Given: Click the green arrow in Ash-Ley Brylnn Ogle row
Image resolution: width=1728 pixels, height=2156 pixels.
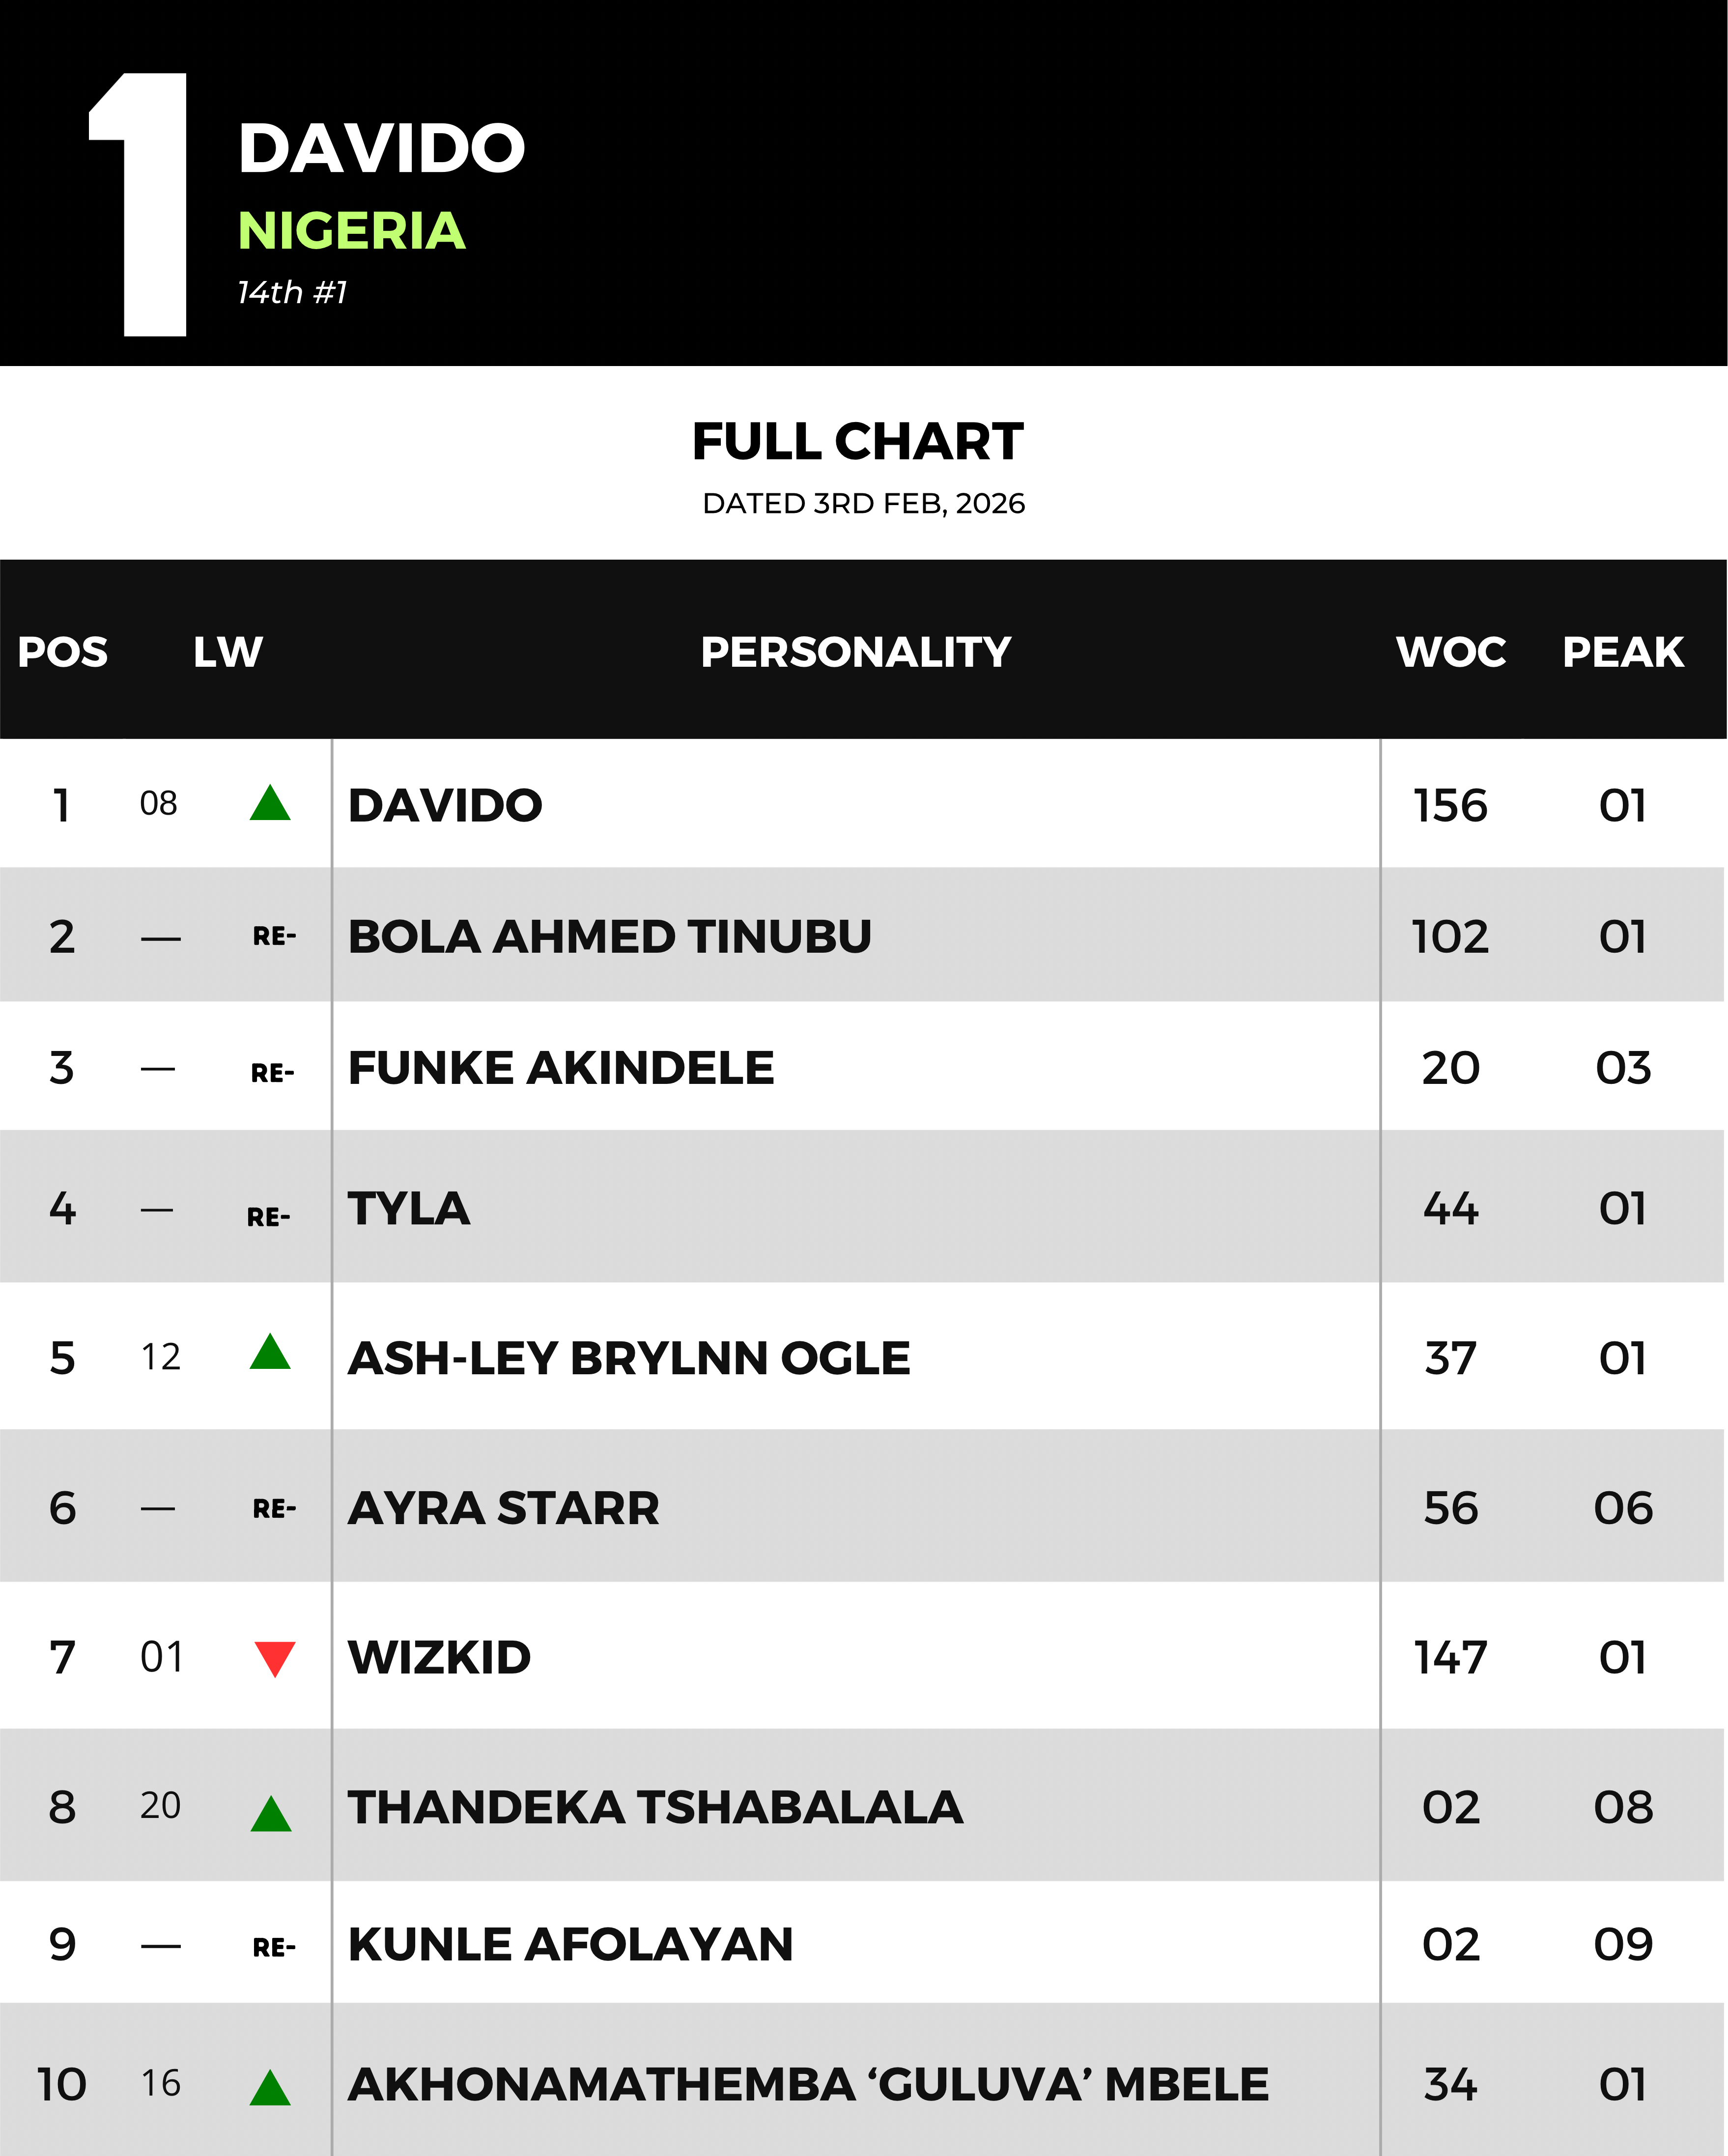Looking at the screenshot, I should pos(270,1352).
